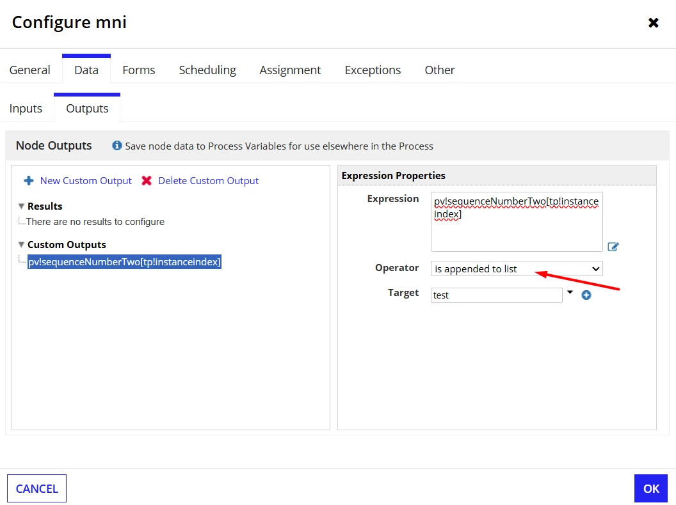Open the expression editor icon

tap(613, 247)
